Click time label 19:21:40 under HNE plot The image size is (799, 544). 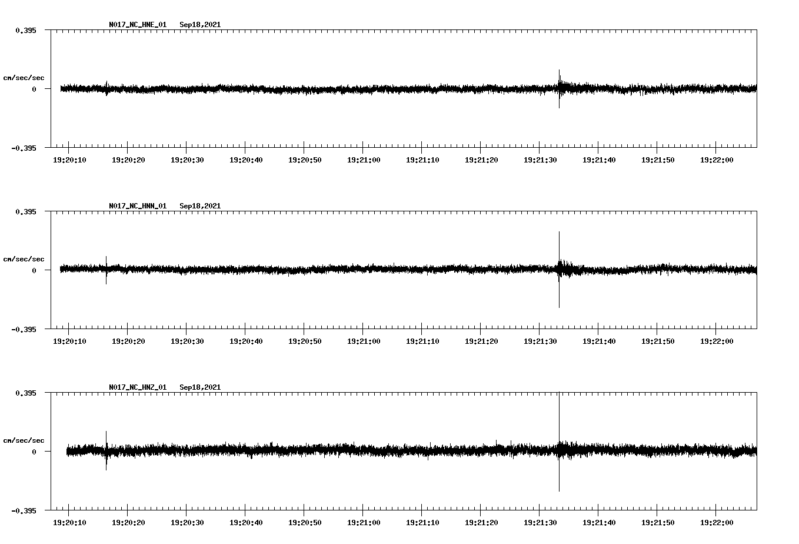599,160
